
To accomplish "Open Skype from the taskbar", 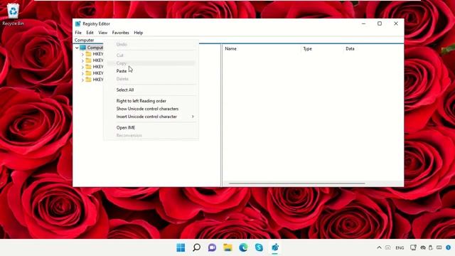I will coord(259,247).
